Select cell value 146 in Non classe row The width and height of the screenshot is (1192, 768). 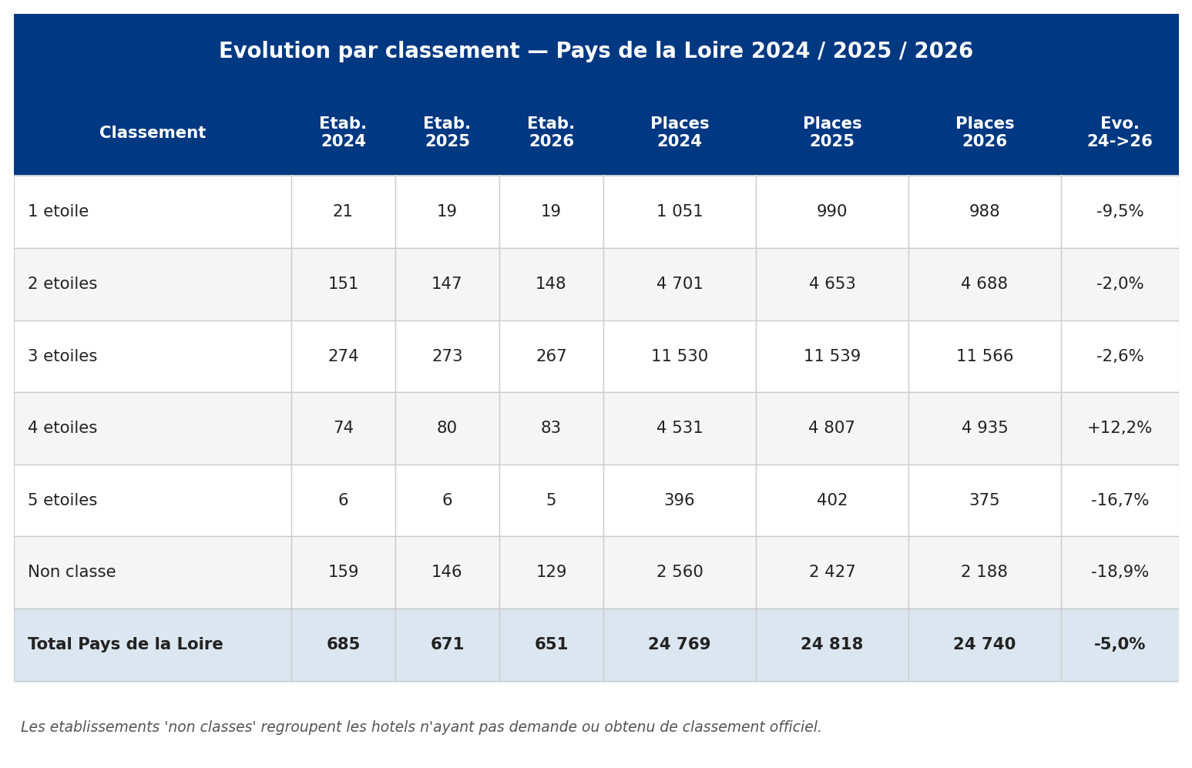click(x=447, y=572)
